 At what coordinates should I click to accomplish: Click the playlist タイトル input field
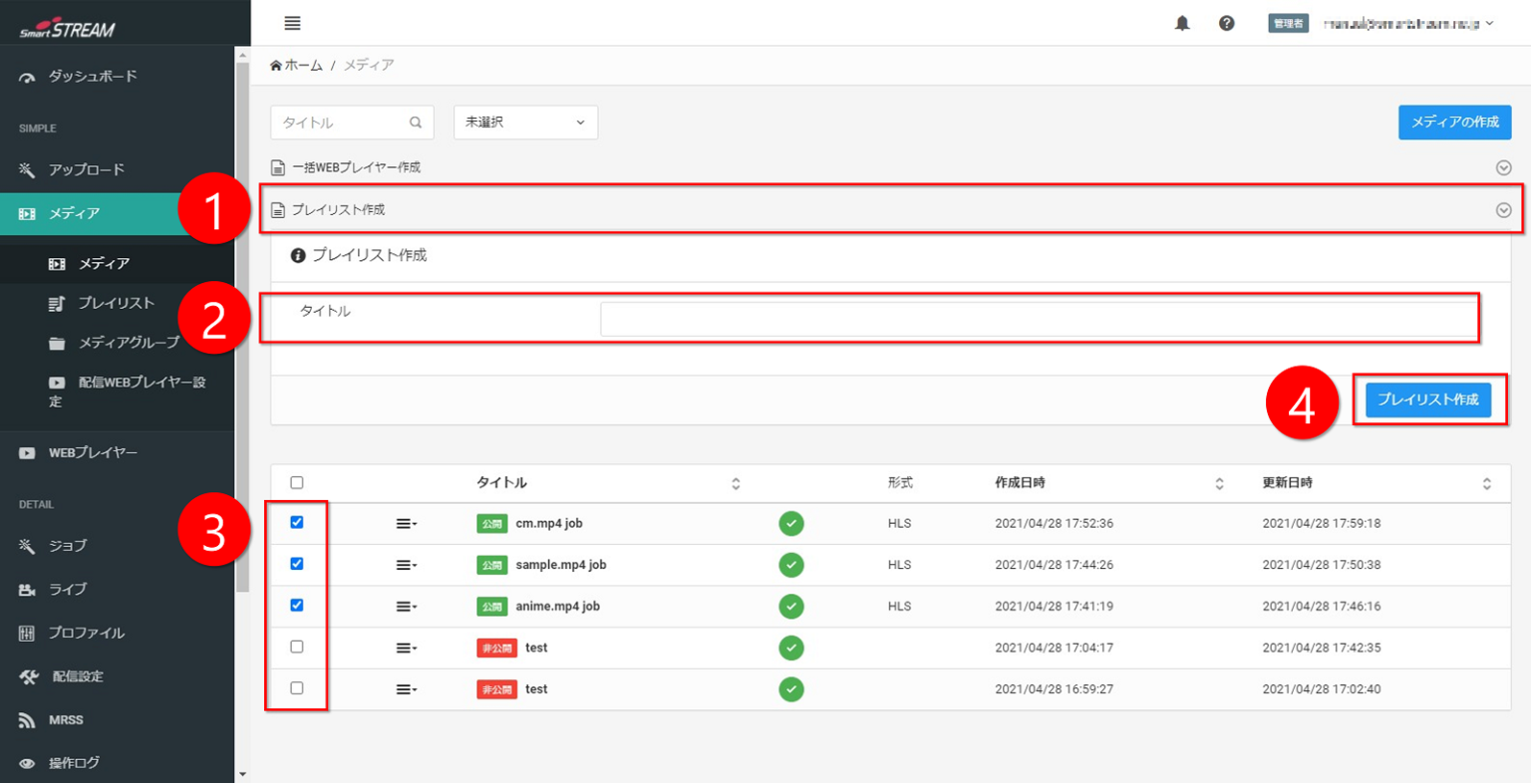1037,319
